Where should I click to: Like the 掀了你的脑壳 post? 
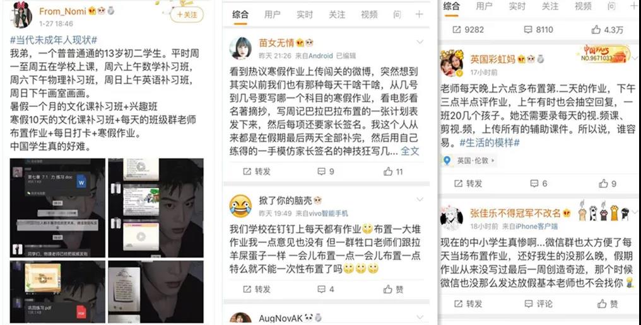pos(393,289)
